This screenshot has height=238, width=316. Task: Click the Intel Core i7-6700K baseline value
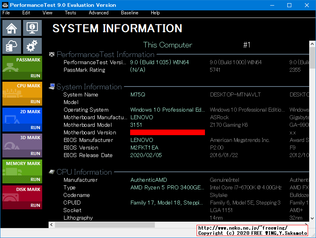tap(246, 187)
